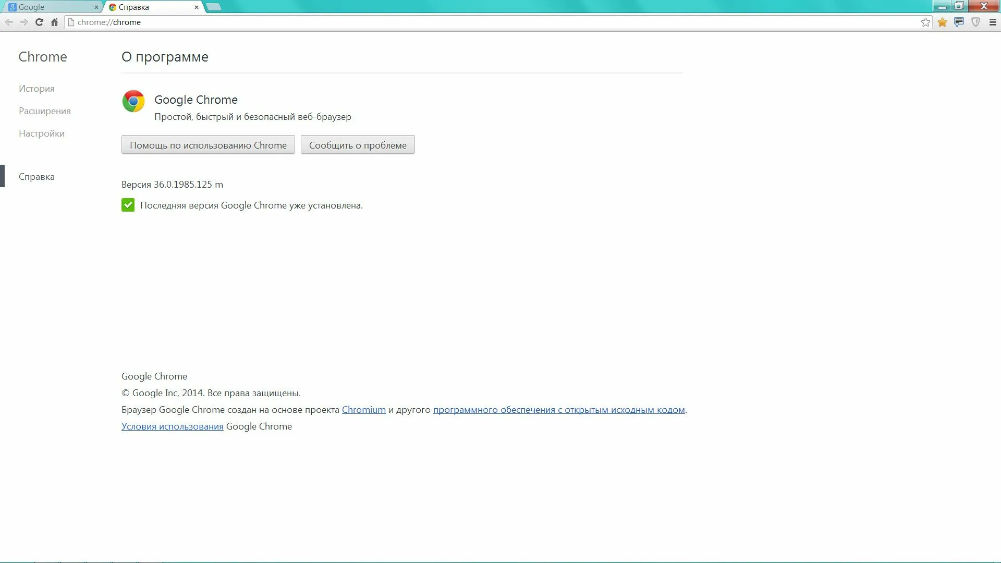Screen dimensions: 1001x563
Task: Close the Справка tab
Action: tap(197, 7)
